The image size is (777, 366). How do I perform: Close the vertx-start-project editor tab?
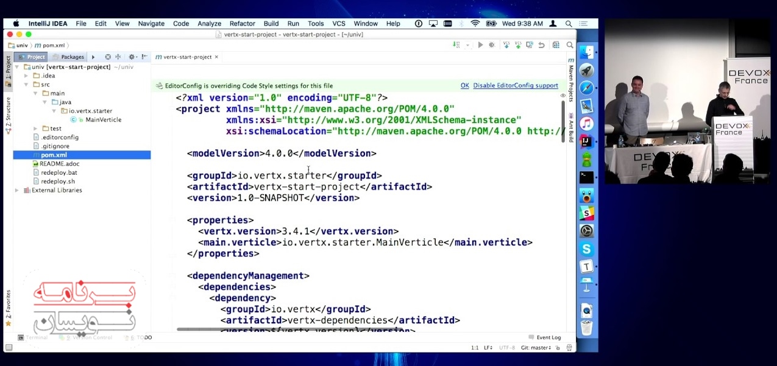(x=216, y=57)
